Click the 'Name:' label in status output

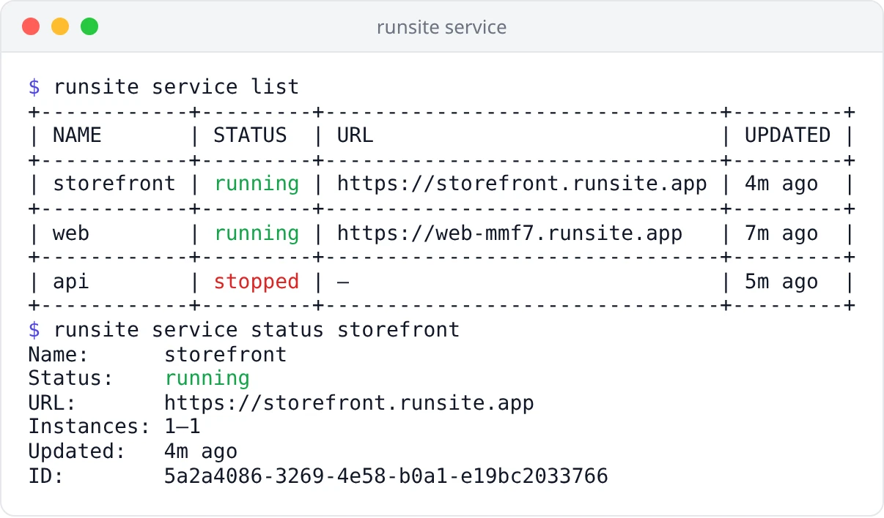coord(59,355)
